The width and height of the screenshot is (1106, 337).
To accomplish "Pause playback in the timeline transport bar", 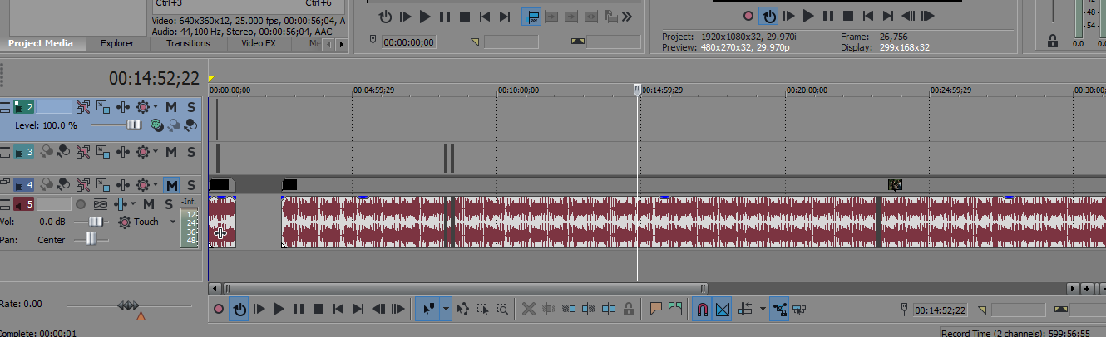I will point(299,310).
